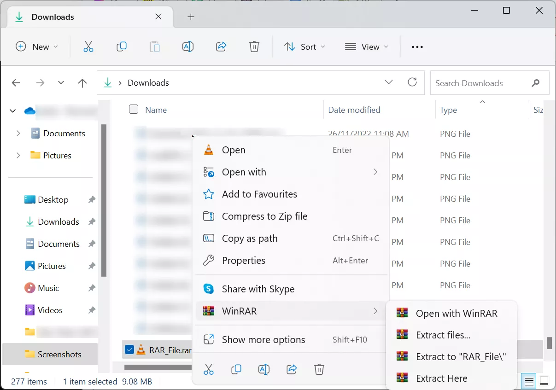Expand the Documents tree node
This screenshot has width=556, height=390.
click(18, 133)
